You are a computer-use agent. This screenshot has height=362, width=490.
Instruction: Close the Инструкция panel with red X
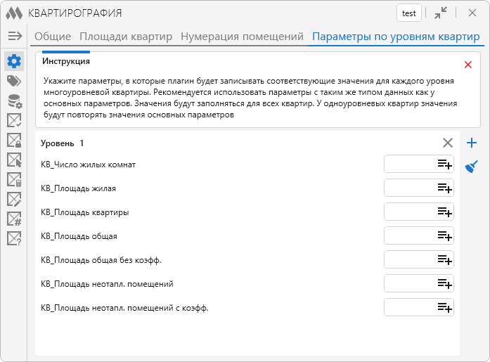point(468,65)
